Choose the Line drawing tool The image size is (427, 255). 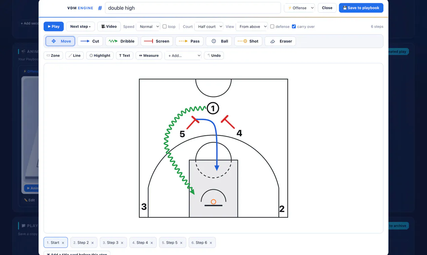click(75, 55)
